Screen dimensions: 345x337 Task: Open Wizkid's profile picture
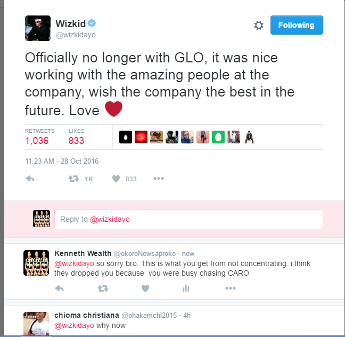38,28
